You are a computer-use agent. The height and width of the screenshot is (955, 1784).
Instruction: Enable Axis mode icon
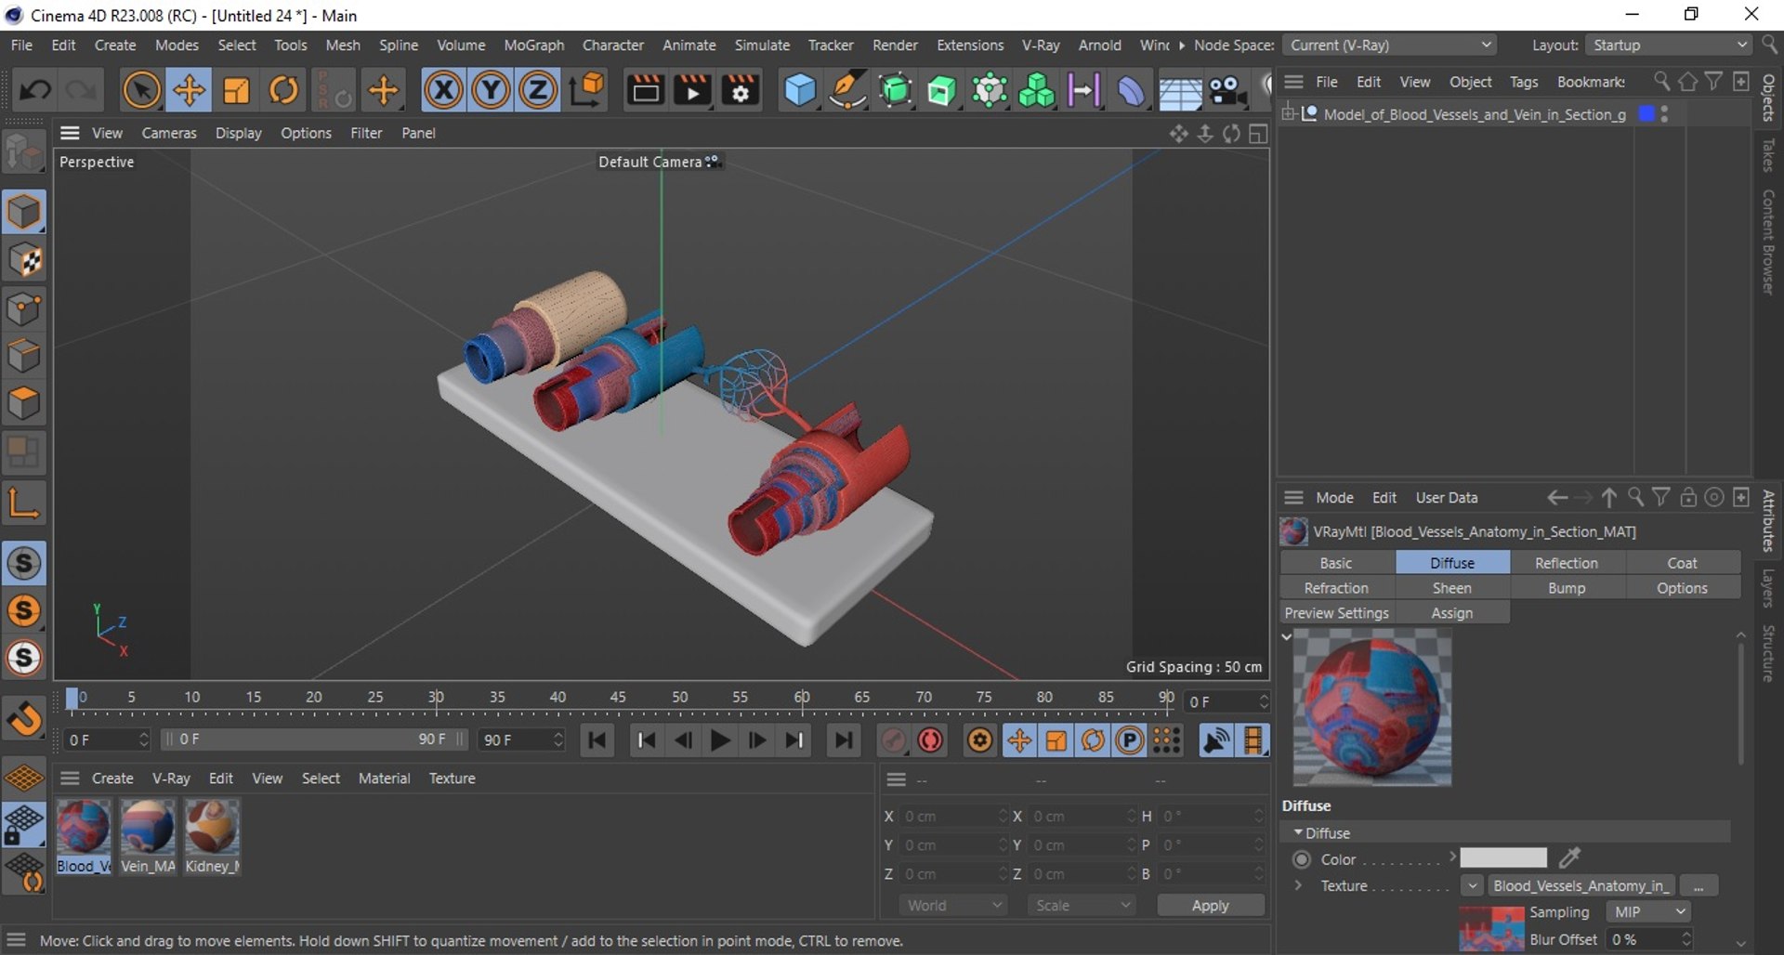[x=24, y=503]
